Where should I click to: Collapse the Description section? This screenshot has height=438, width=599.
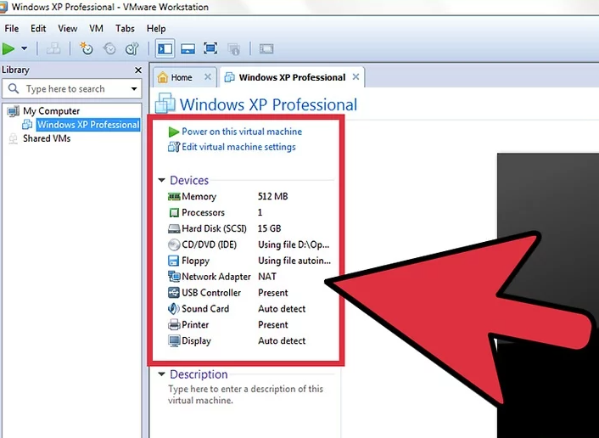pyautogui.click(x=161, y=374)
